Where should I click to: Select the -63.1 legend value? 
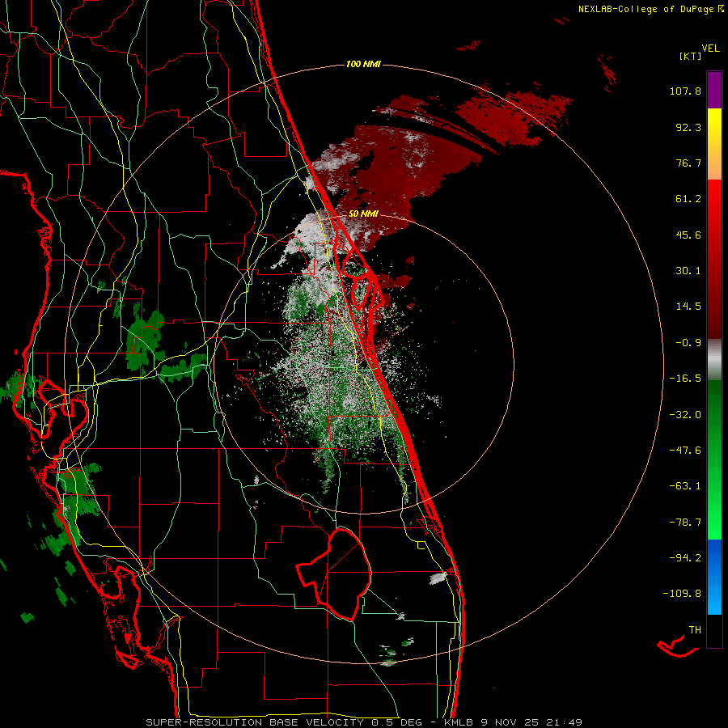click(x=685, y=486)
